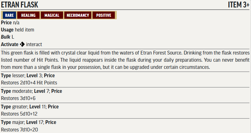
Task: Click the single-action diamond icon beside Activate
Action: 22,45
